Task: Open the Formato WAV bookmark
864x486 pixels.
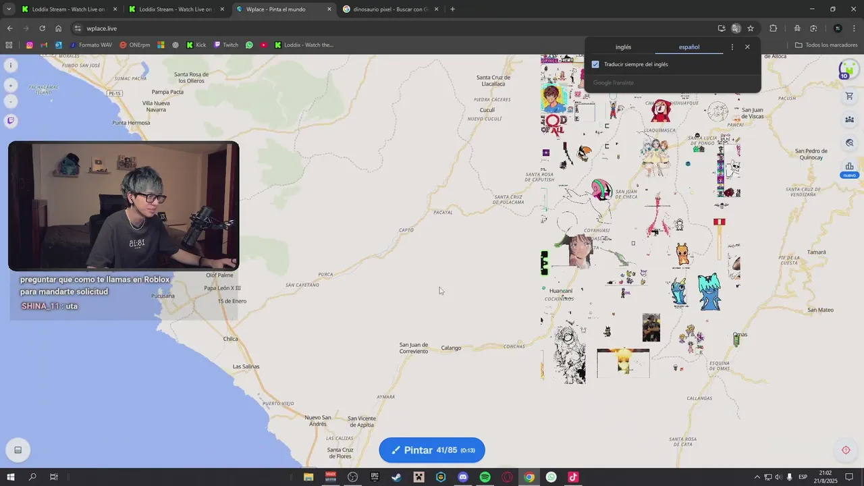Action: pos(91,45)
